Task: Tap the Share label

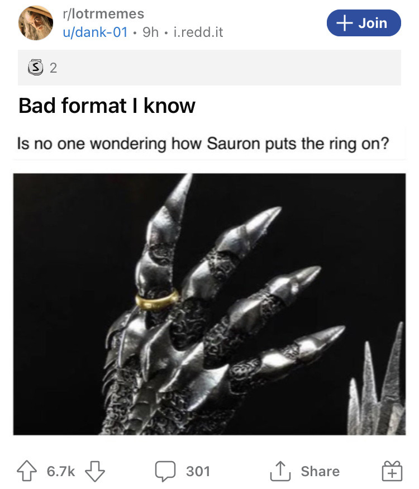Action: coord(320,471)
